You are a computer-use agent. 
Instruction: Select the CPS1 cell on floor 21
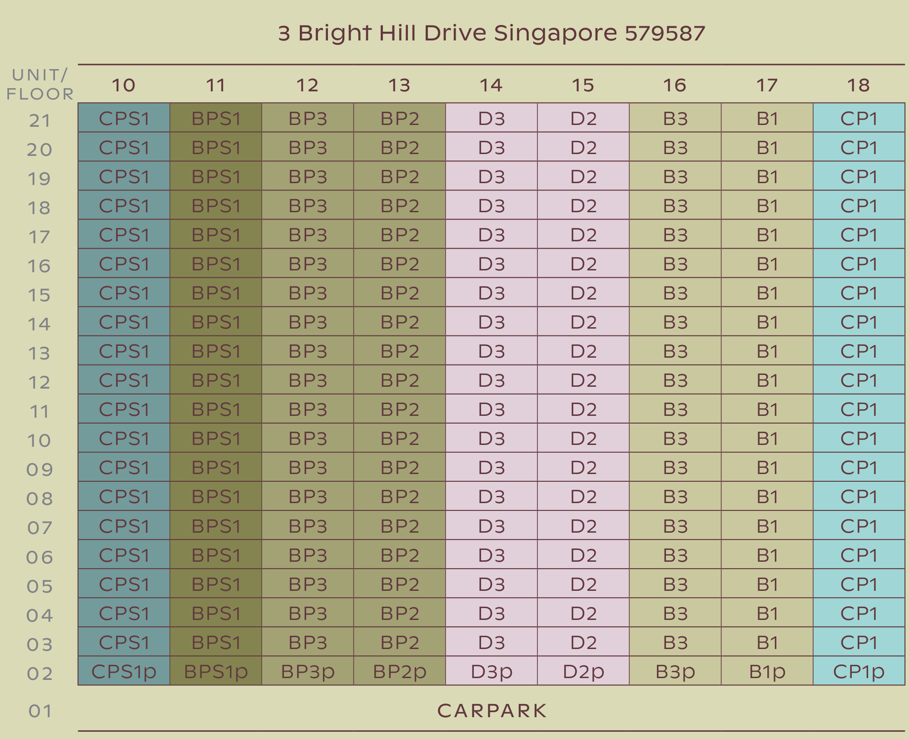click(x=124, y=118)
